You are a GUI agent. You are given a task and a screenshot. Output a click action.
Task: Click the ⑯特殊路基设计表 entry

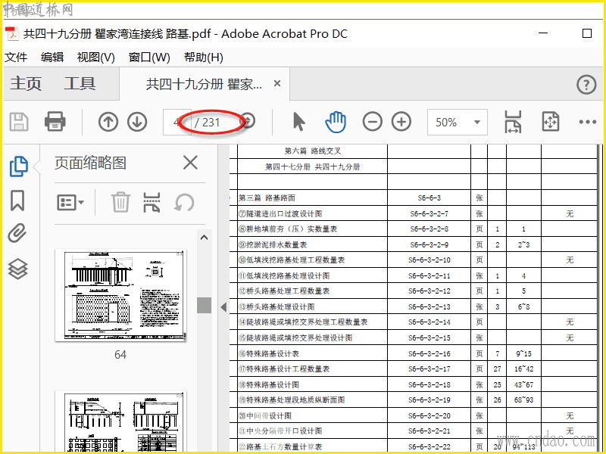click(269, 353)
